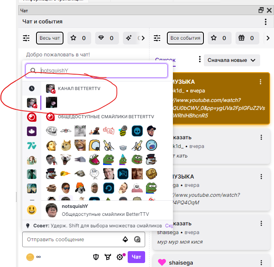This screenshot has height=267, width=274.
Task: Open events filter settings sliders icon
Action: [157, 38]
